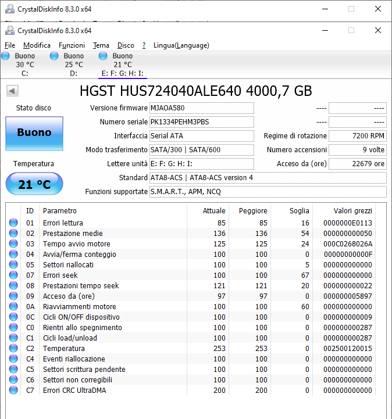Click status orb for Cicli load/unload row
392x419 pixels.
pyautogui.click(x=13, y=338)
